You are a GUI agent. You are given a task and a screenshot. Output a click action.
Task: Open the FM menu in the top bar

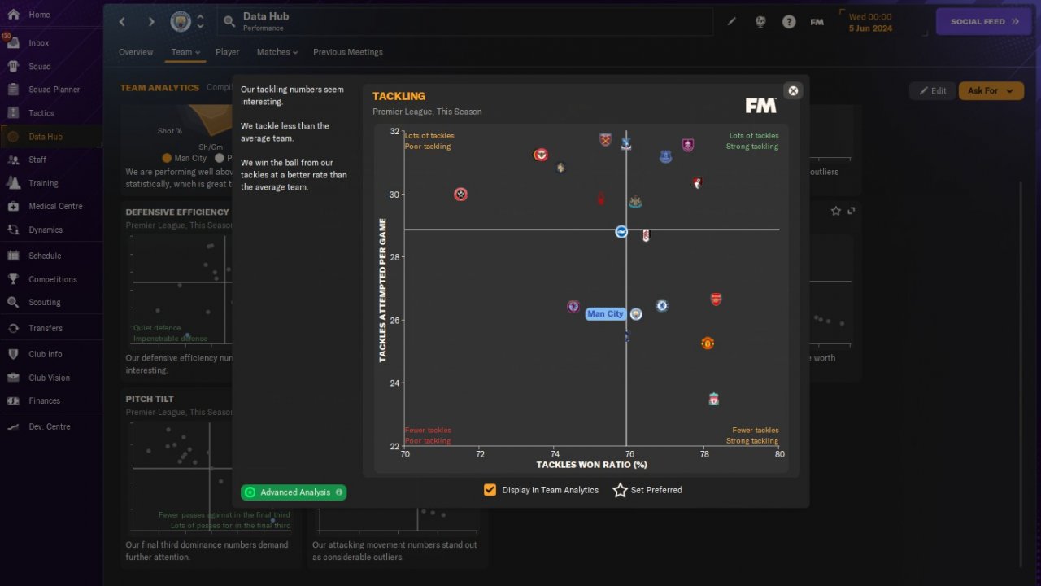click(817, 22)
